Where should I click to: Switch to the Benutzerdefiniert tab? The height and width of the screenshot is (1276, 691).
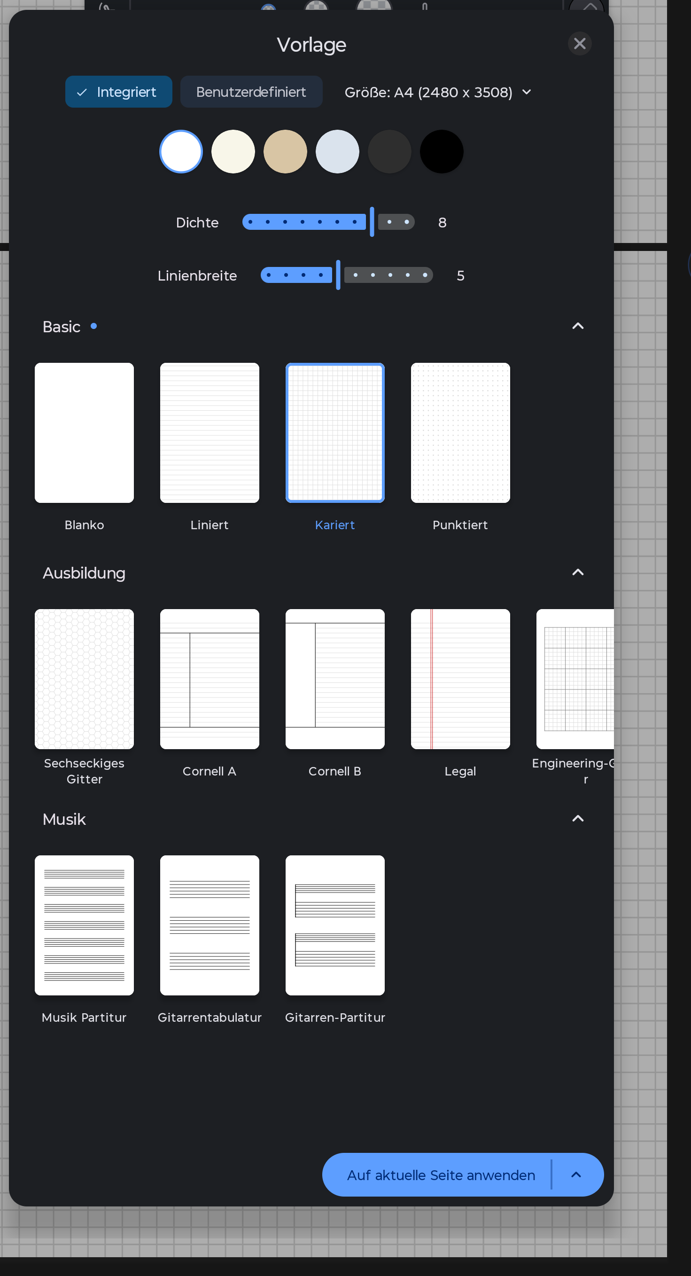pos(251,92)
